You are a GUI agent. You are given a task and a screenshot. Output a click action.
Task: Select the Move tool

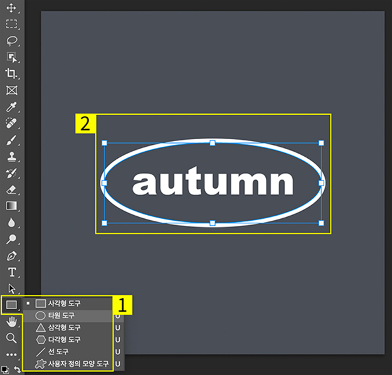(x=11, y=8)
